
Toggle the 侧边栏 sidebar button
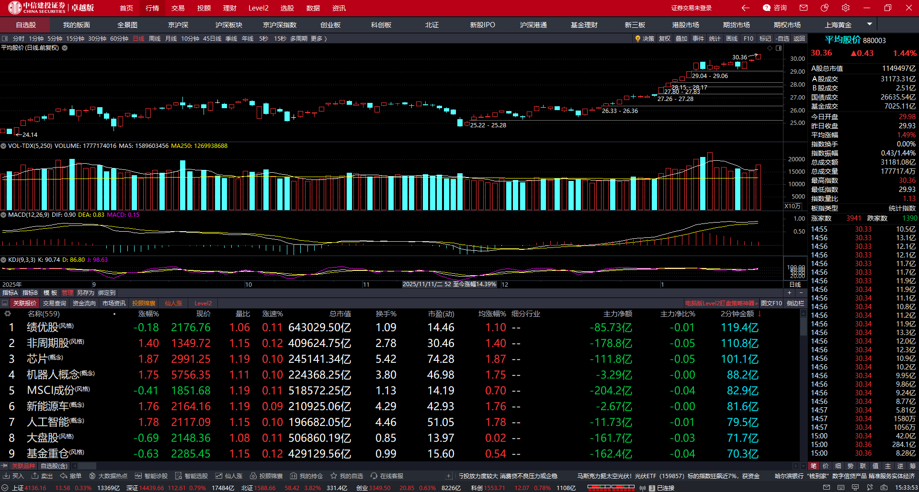tap(795, 303)
